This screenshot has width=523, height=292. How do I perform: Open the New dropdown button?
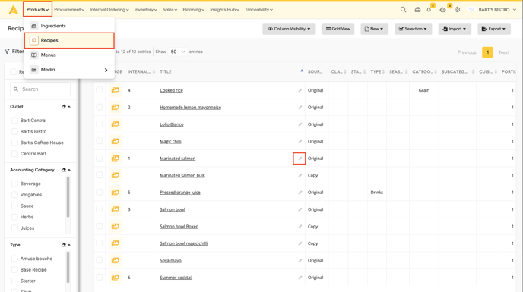click(374, 29)
